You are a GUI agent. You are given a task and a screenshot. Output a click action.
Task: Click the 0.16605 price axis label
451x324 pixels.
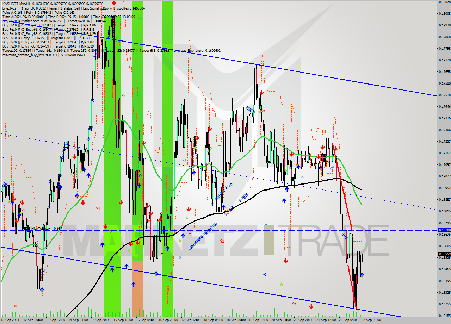coord(444,246)
